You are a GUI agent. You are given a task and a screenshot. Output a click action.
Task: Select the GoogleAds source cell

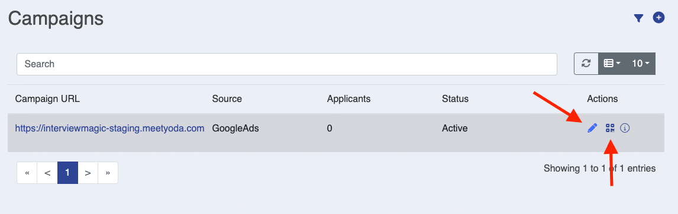tap(235, 128)
